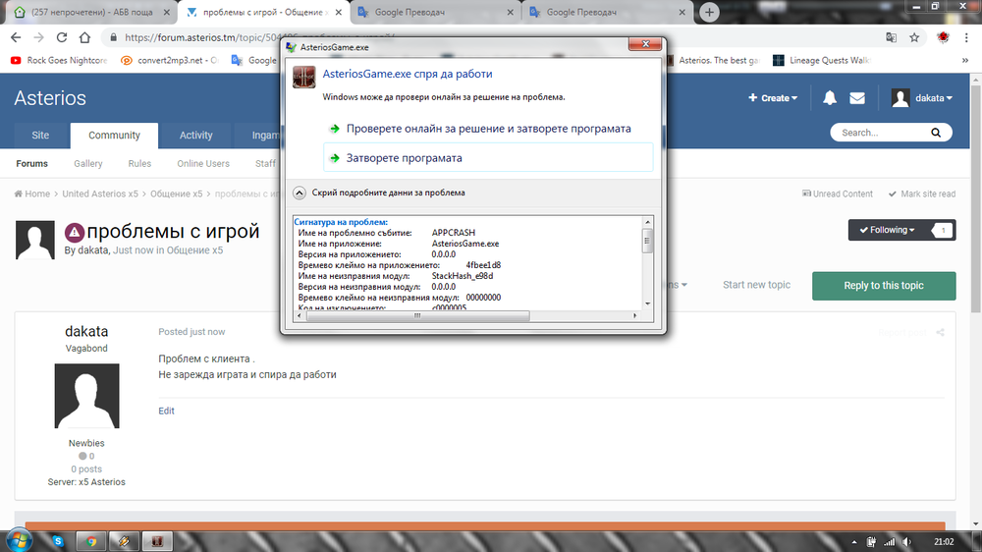Switch to the Activity tab
The image size is (982, 552).
tap(195, 136)
